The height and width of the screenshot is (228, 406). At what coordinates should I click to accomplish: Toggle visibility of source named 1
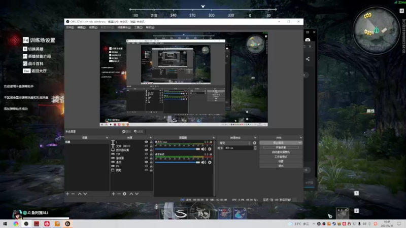coord(146,142)
